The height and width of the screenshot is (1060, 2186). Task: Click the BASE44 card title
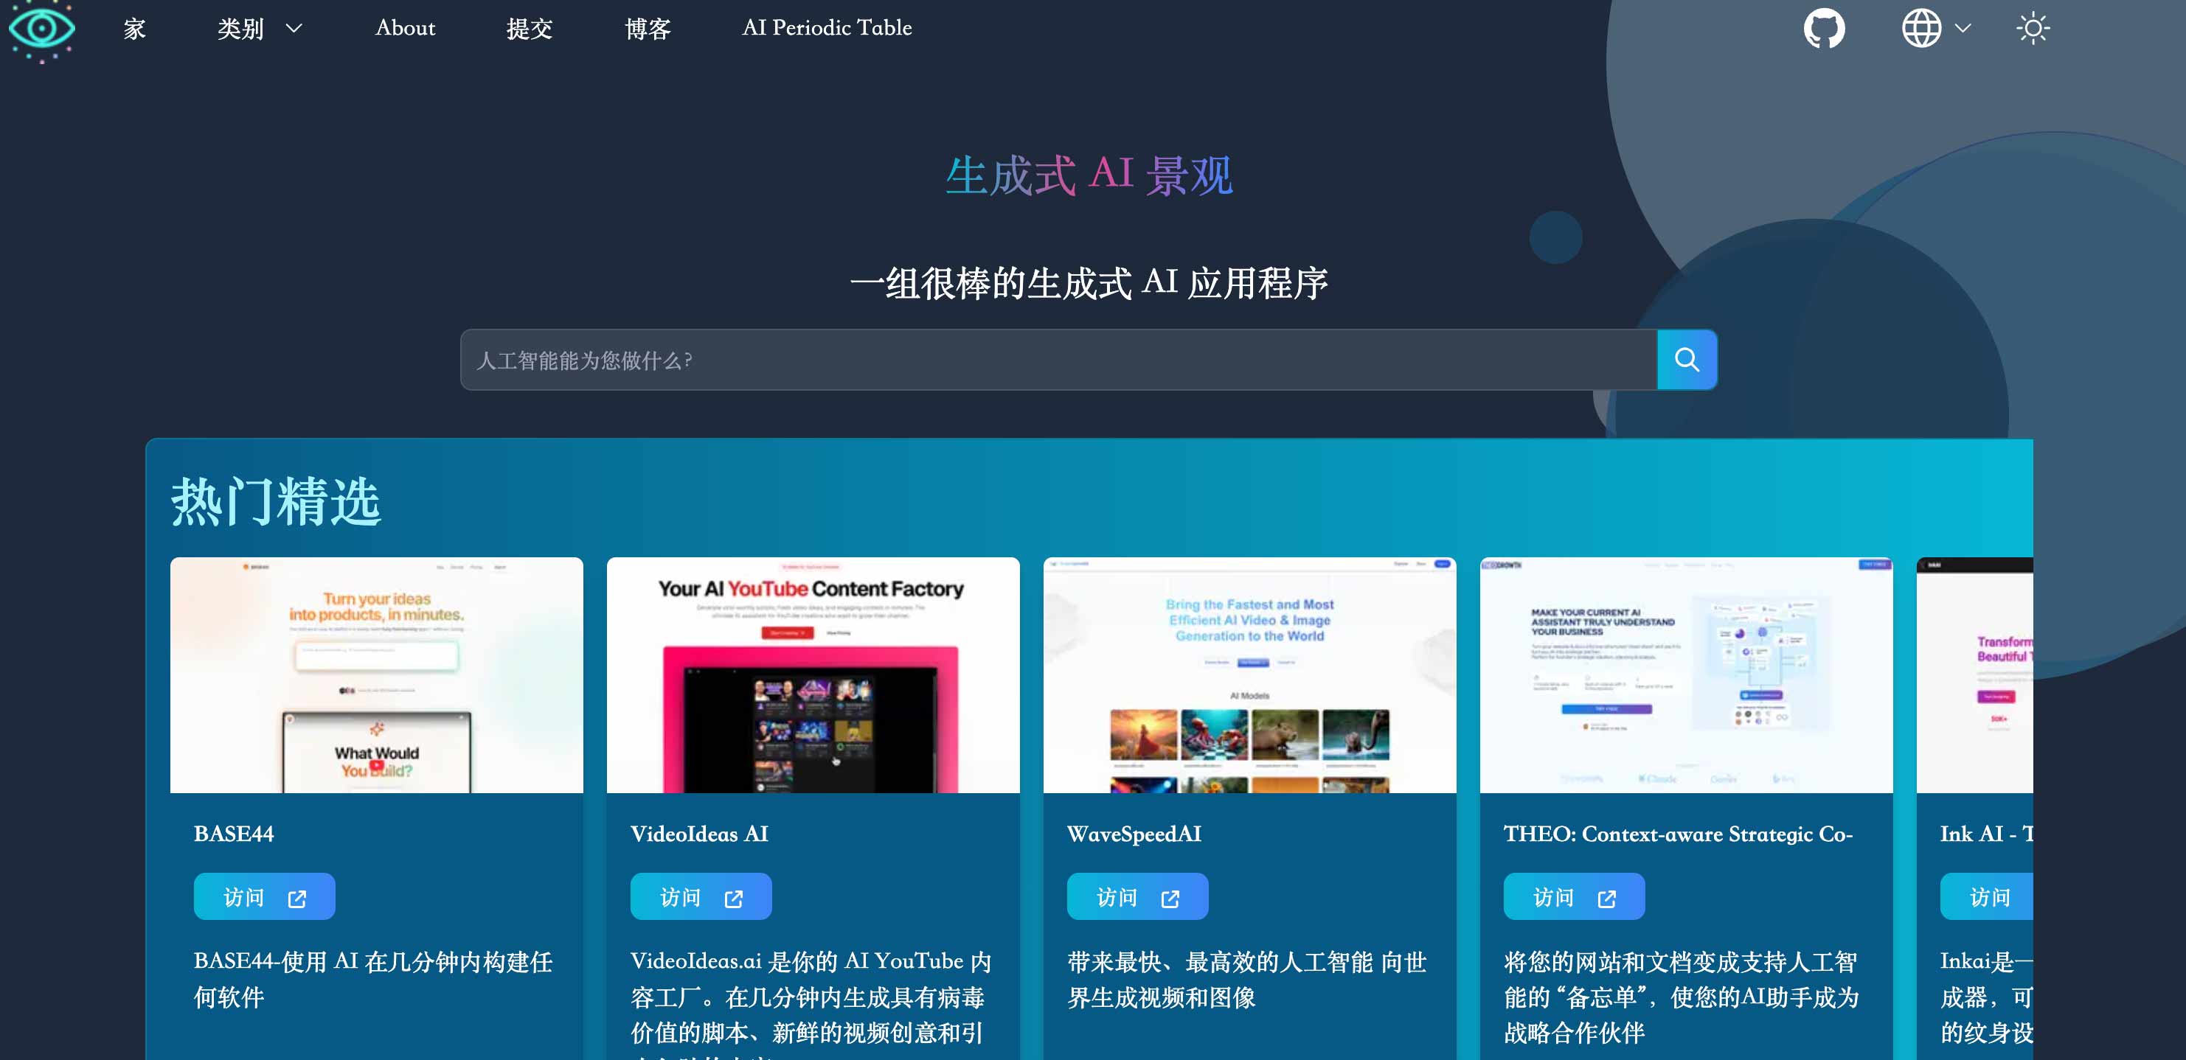pyautogui.click(x=235, y=834)
